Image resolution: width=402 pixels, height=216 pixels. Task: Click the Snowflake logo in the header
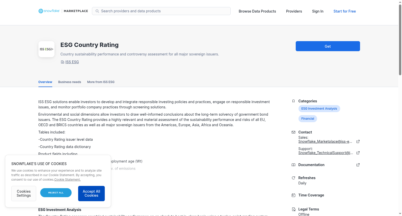pyautogui.click(x=49, y=11)
